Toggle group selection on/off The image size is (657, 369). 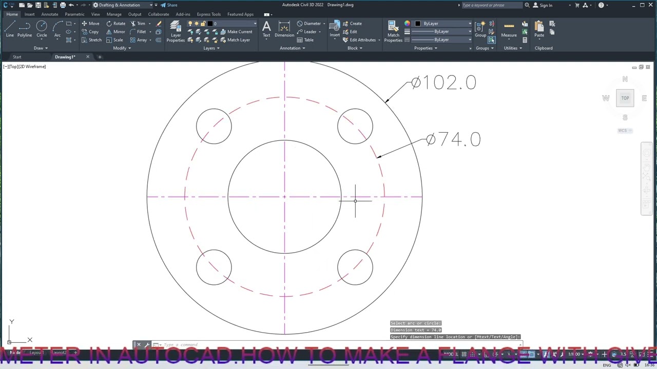tap(492, 40)
